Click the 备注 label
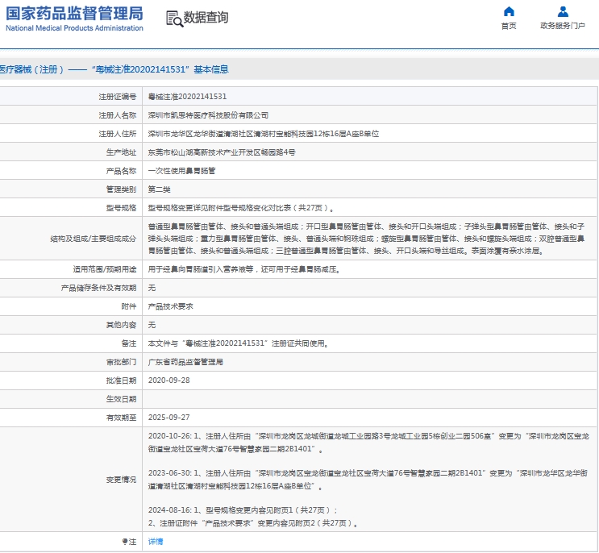The width and height of the screenshot is (599, 553). 129,343
